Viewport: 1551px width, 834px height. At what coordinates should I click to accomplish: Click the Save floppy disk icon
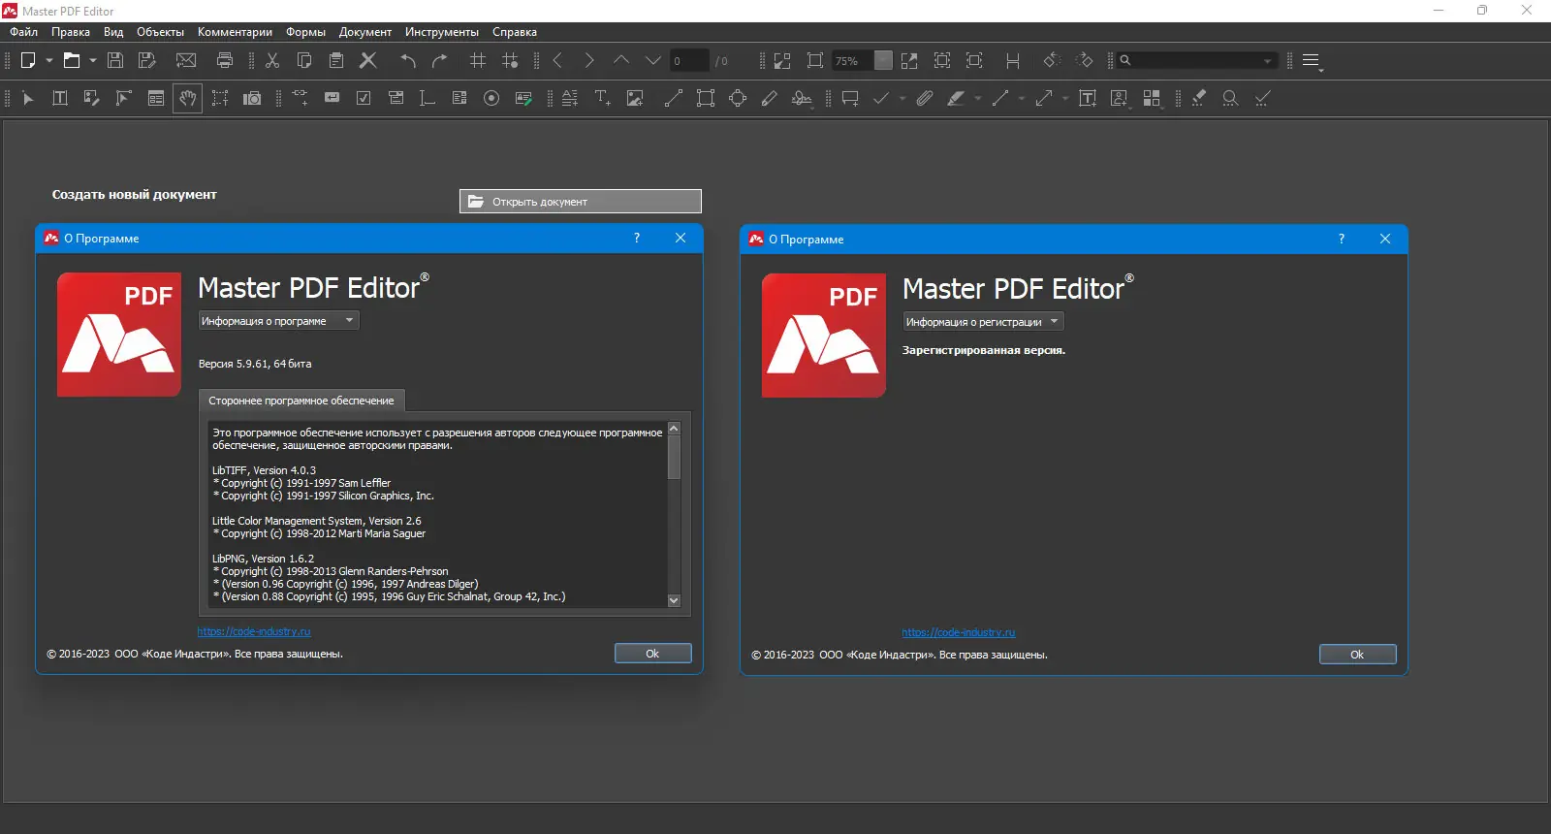click(115, 60)
